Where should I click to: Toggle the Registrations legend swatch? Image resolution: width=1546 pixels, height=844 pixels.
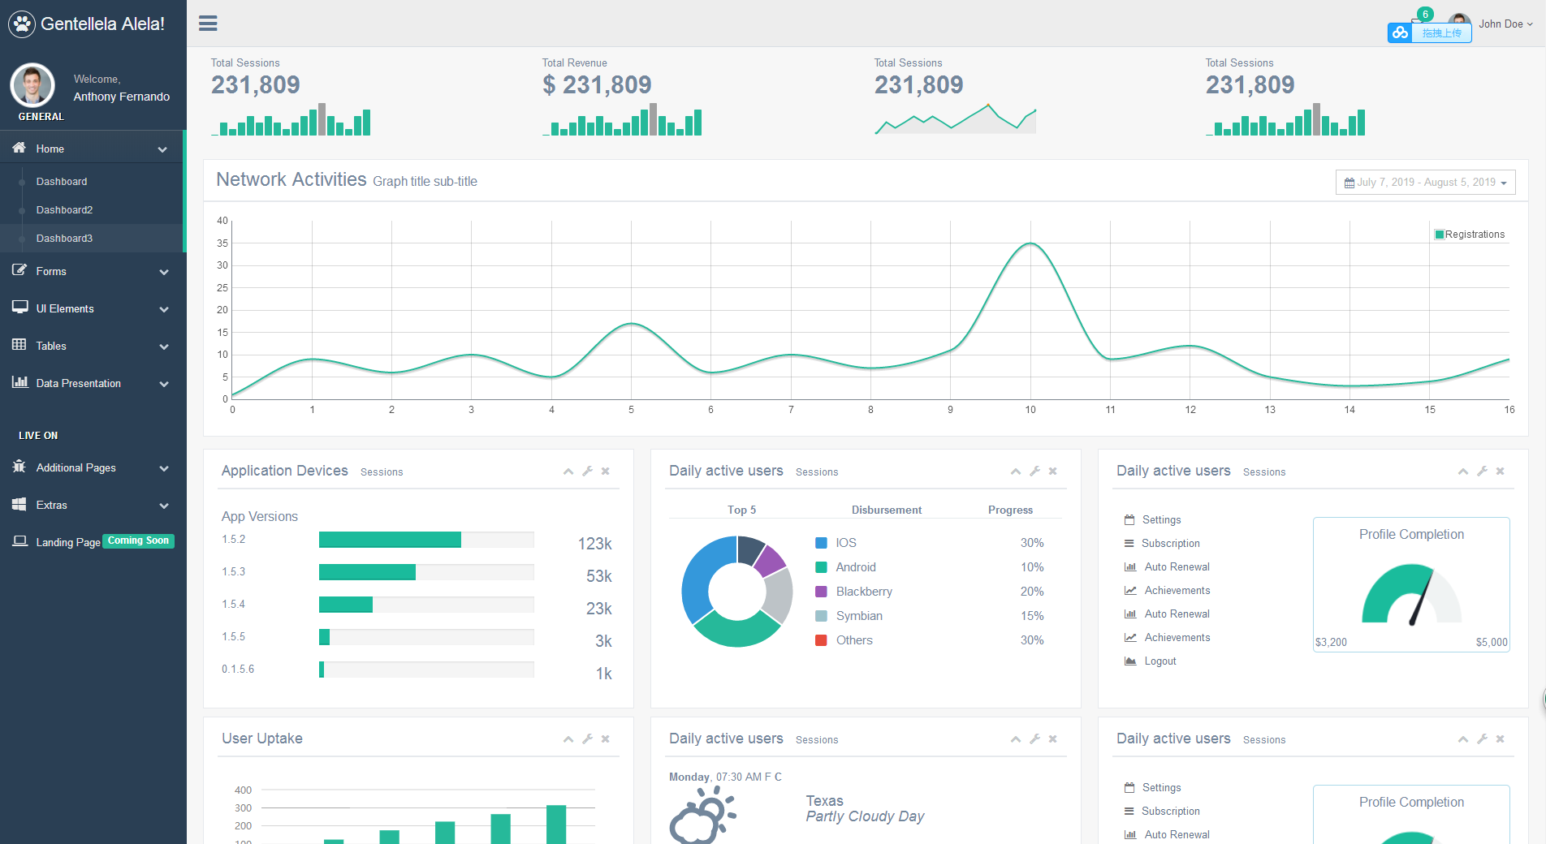(1440, 235)
